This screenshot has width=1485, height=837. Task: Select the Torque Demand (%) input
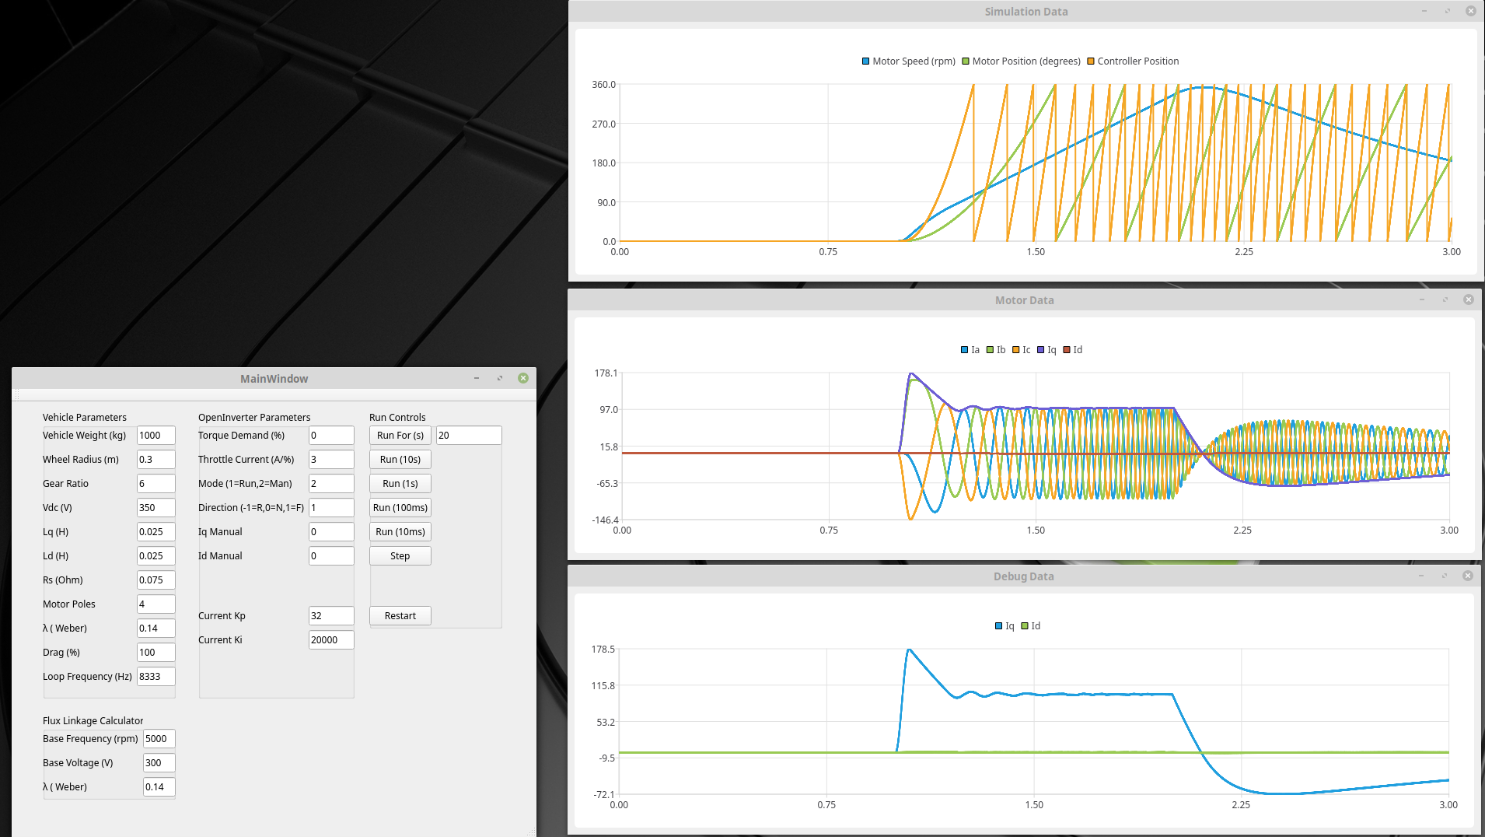330,436
